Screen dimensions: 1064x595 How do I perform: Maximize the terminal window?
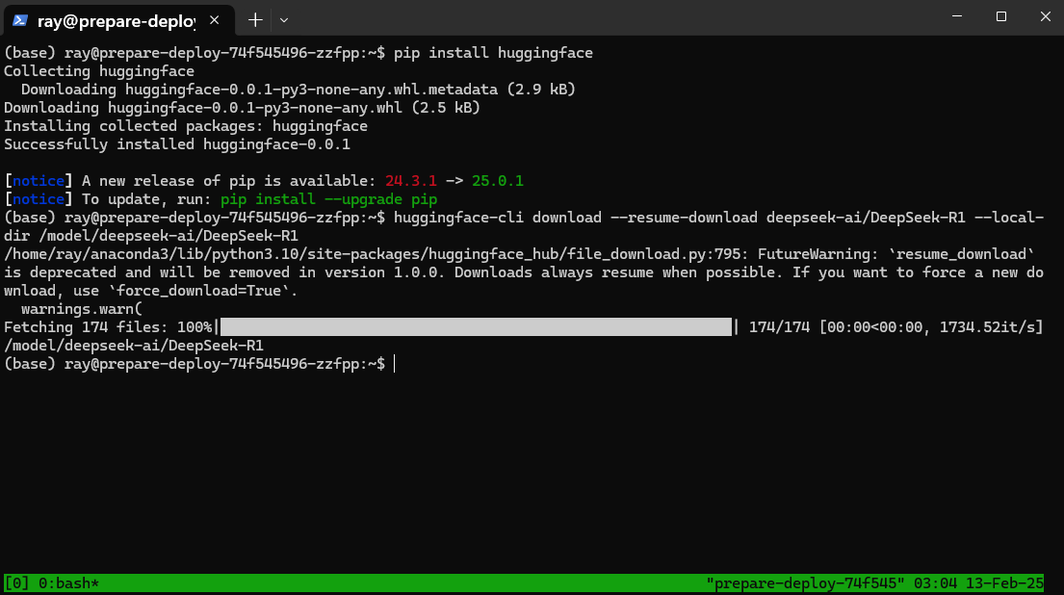click(x=1000, y=17)
